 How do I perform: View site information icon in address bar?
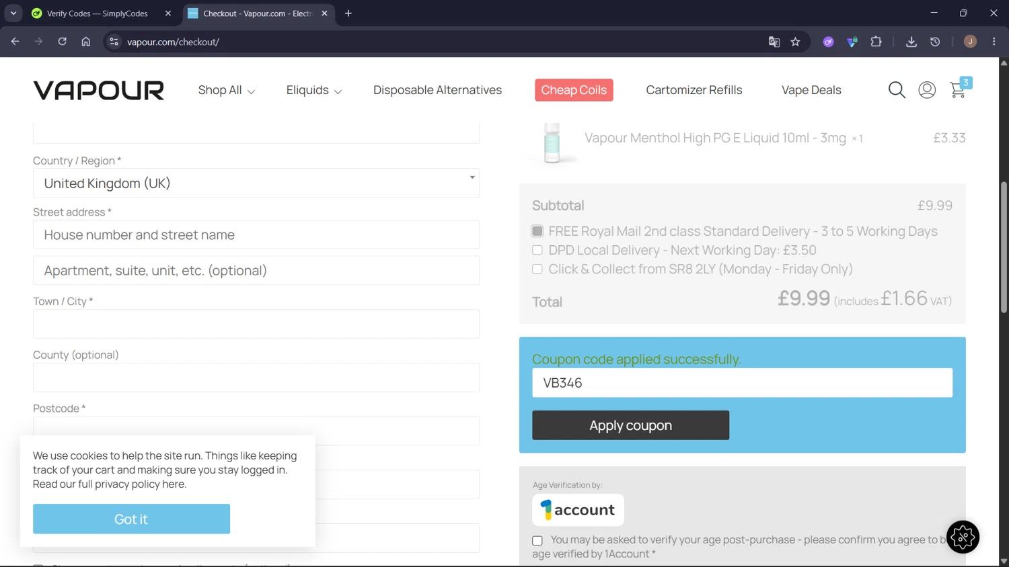pos(114,42)
